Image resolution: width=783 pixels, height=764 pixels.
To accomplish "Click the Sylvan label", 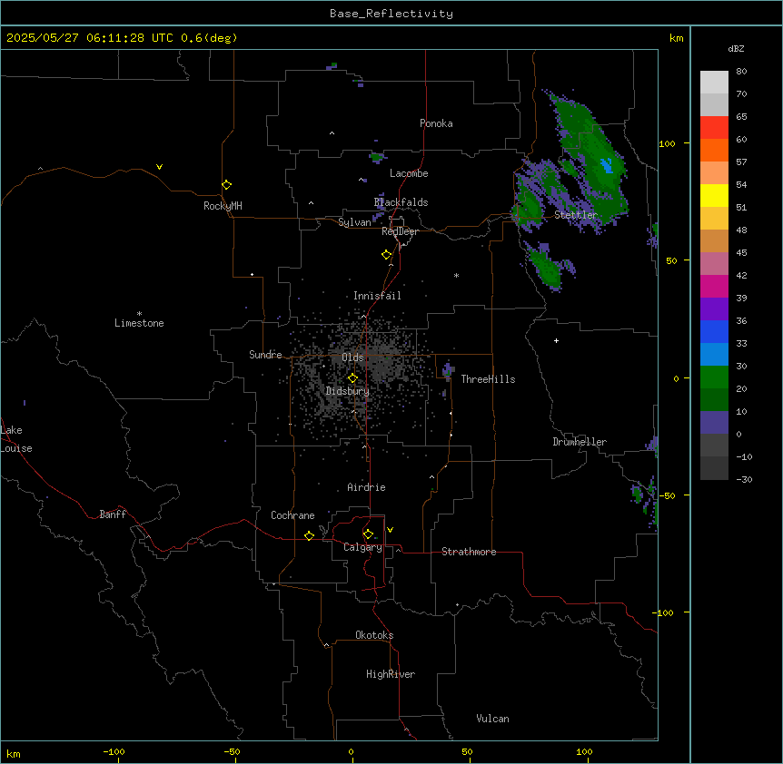I will coord(354,222).
